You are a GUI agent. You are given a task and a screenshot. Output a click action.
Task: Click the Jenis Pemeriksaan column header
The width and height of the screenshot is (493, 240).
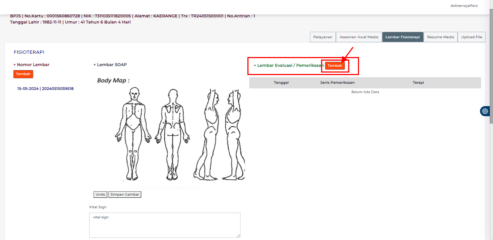(x=337, y=83)
